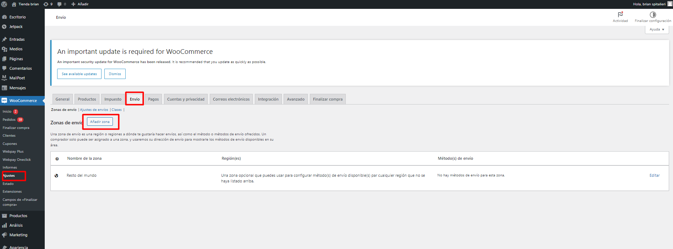
Task: Open MailPoet icon in sidebar
Action: tap(4, 78)
